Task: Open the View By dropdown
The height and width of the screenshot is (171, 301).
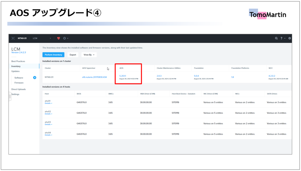Action: pos(89,55)
